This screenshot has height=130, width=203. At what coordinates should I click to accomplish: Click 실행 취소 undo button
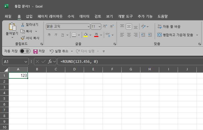click(x=59, y=51)
